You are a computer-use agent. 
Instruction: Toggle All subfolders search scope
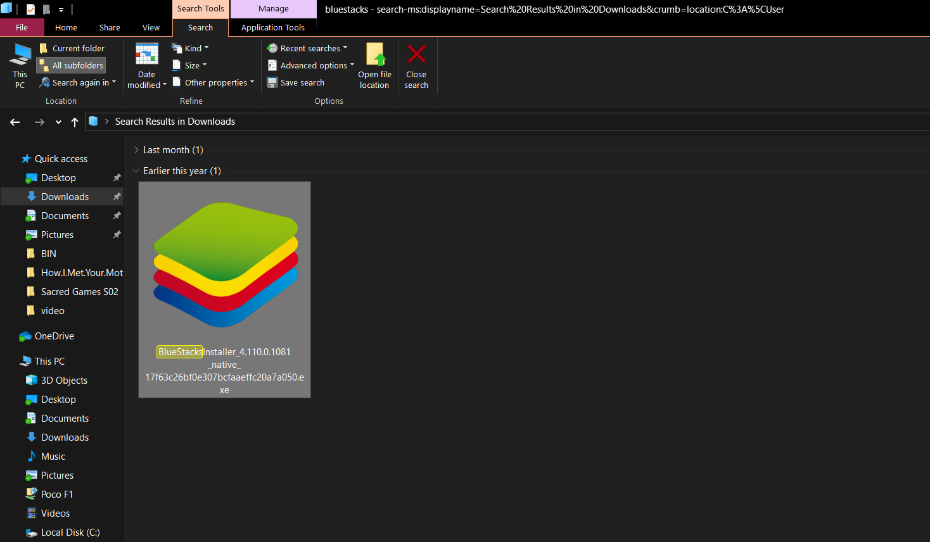click(72, 65)
